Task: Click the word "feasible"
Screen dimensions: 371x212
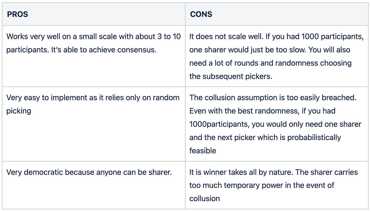Action: pos(203,151)
